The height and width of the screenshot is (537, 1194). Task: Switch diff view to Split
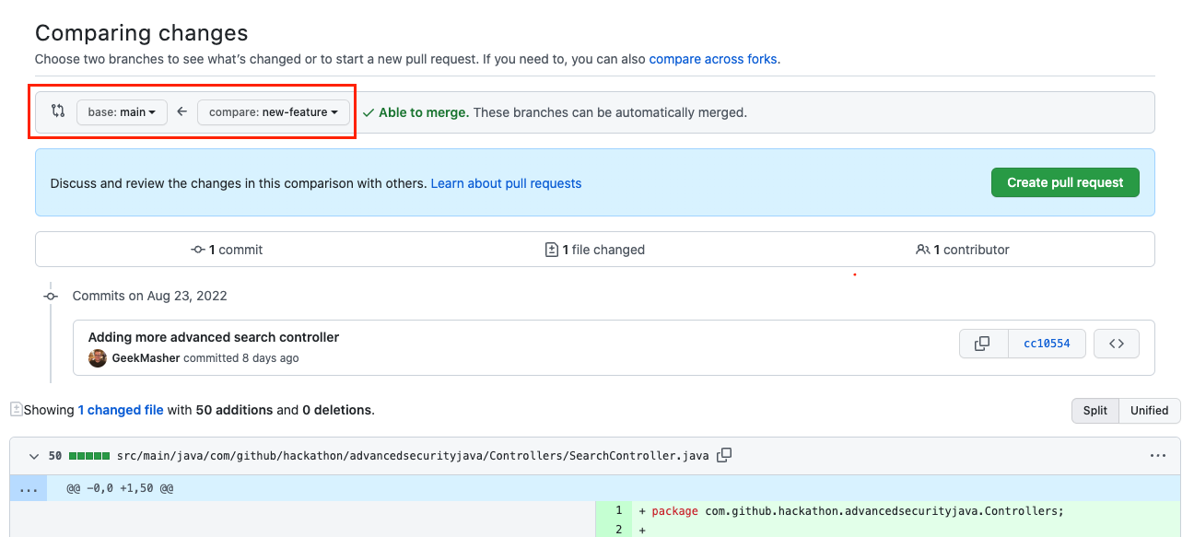pos(1095,411)
